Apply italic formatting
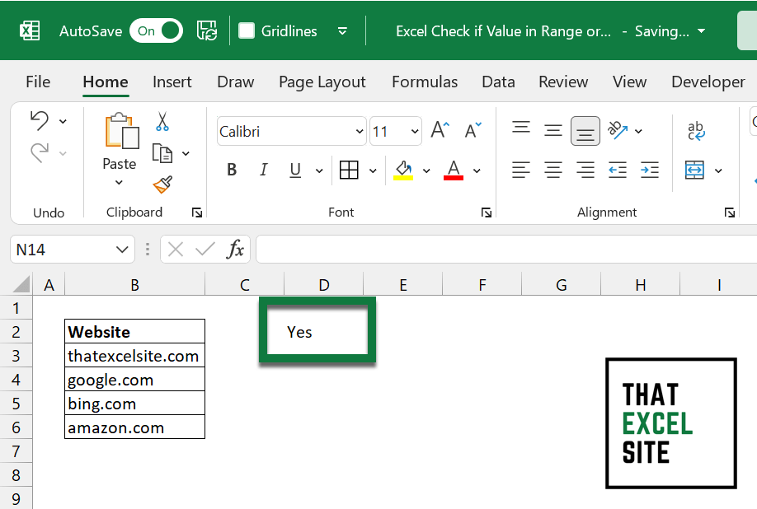The width and height of the screenshot is (757, 509). tap(263, 170)
